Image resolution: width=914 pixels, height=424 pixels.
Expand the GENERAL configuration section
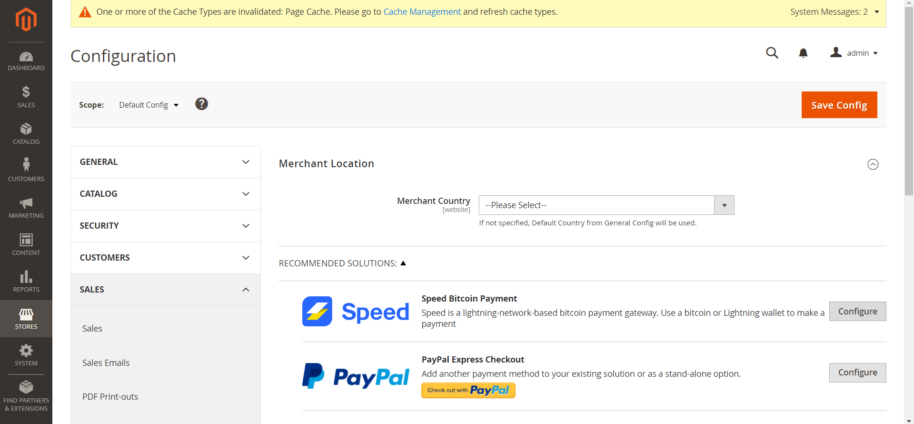(x=166, y=162)
